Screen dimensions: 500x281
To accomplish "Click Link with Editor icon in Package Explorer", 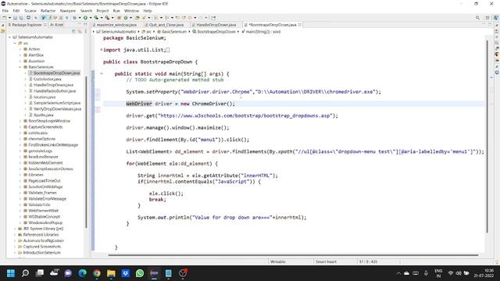I will pos(80,31).
